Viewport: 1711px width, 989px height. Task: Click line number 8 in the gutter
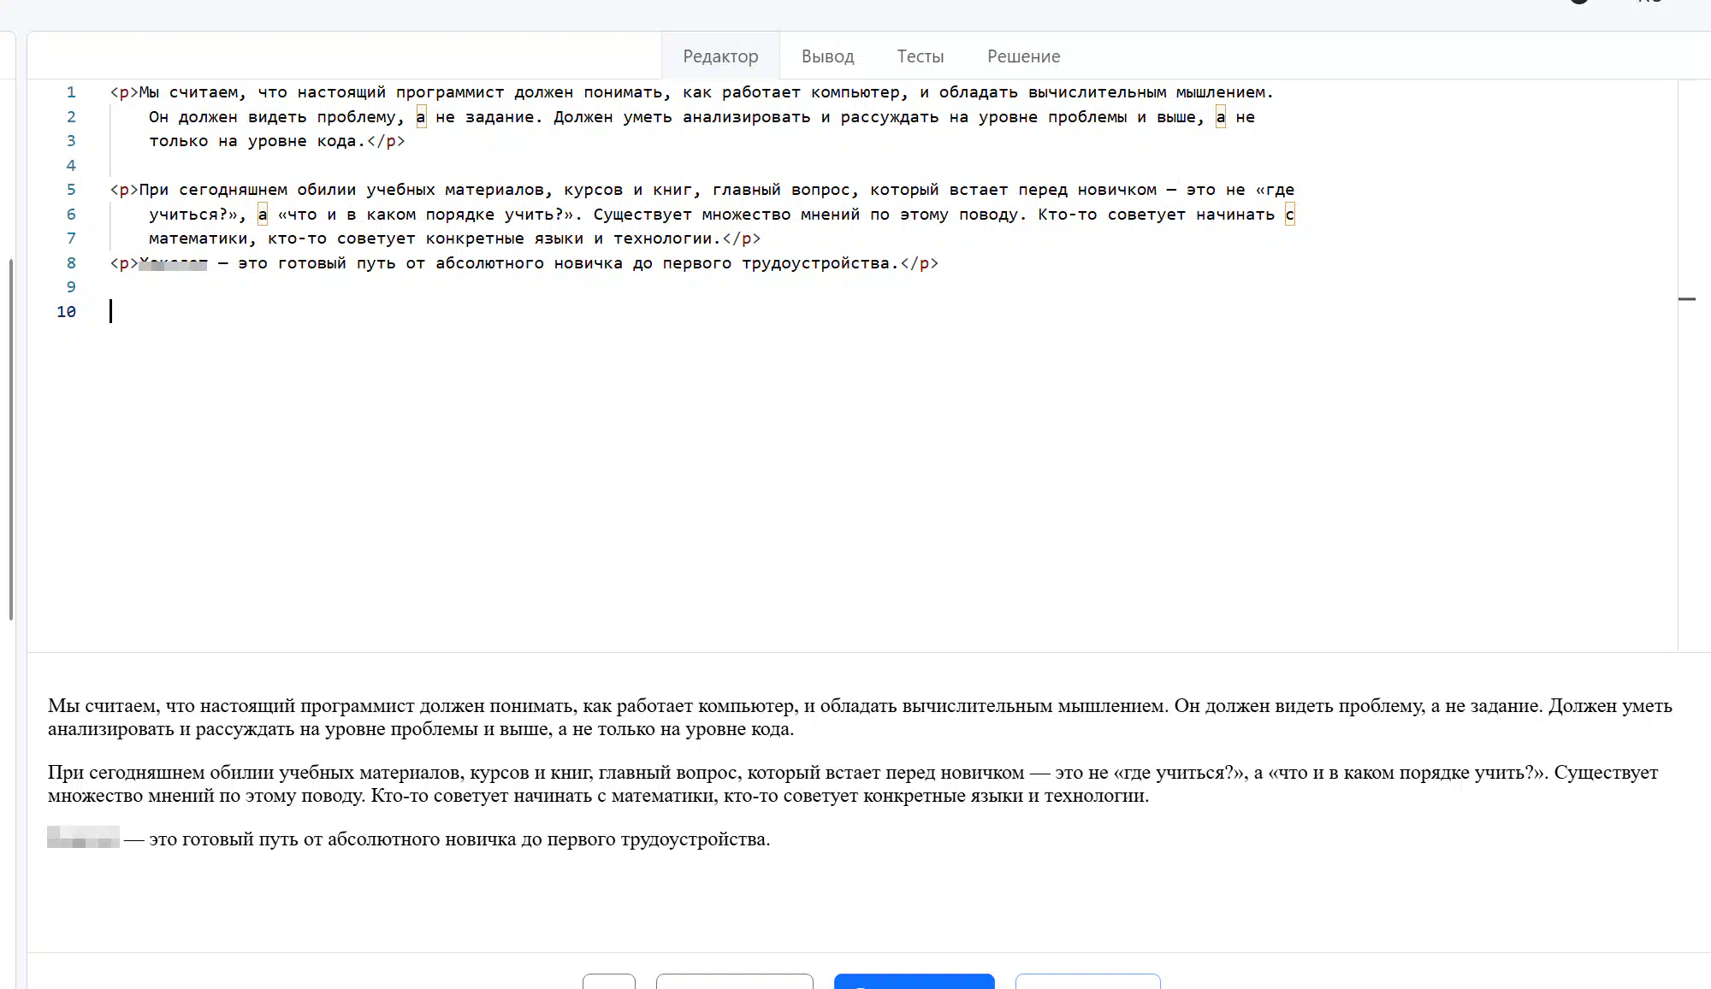pyautogui.click(x=71, y=263)
